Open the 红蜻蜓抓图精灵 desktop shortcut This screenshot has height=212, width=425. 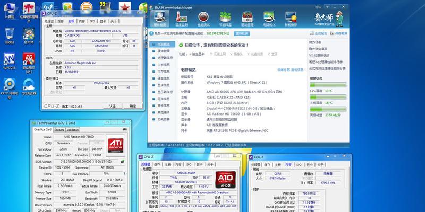click(29, 12)
